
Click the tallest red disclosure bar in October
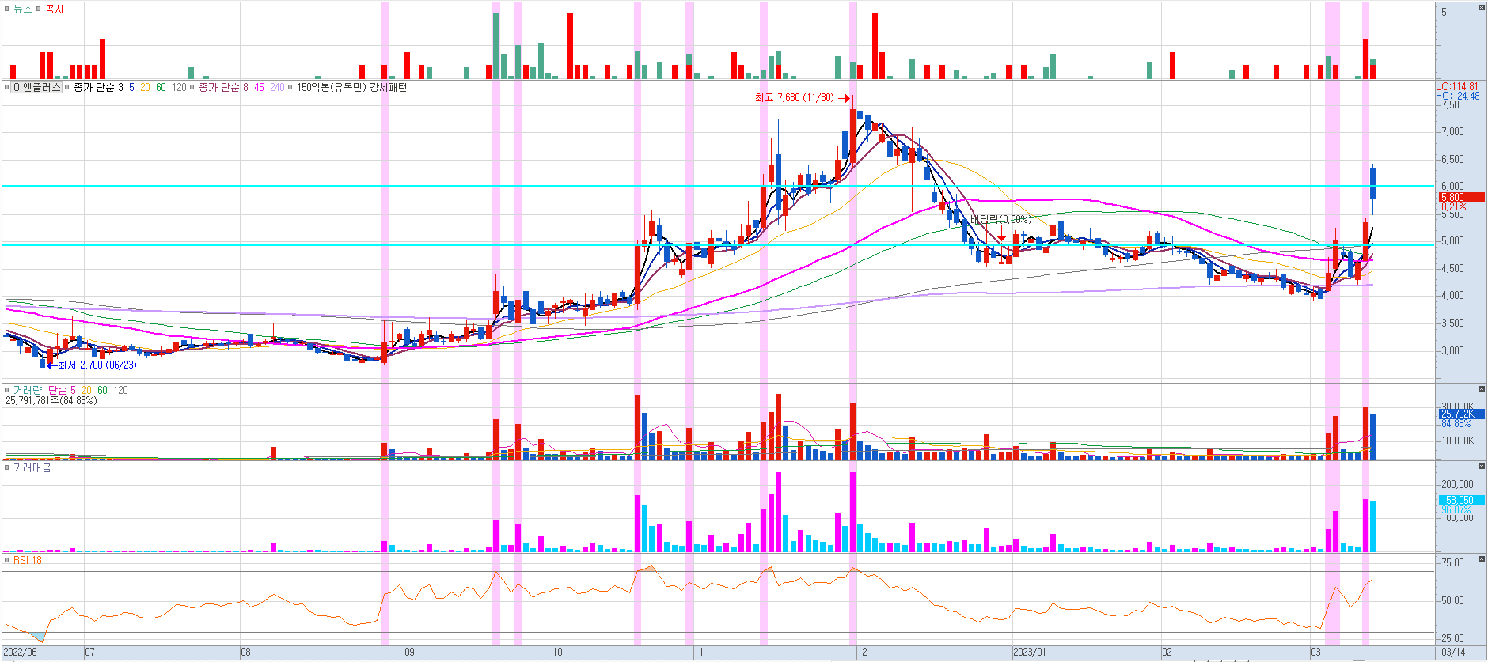570,46
